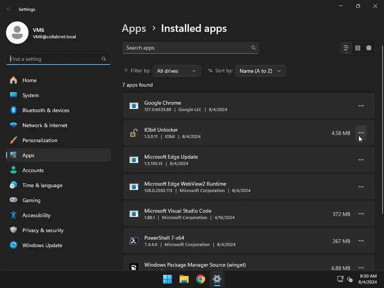The height and width of the screenshot is (288, 384).
Task: Open more options for PowerShell 7-x64
Action: (361, 241)
